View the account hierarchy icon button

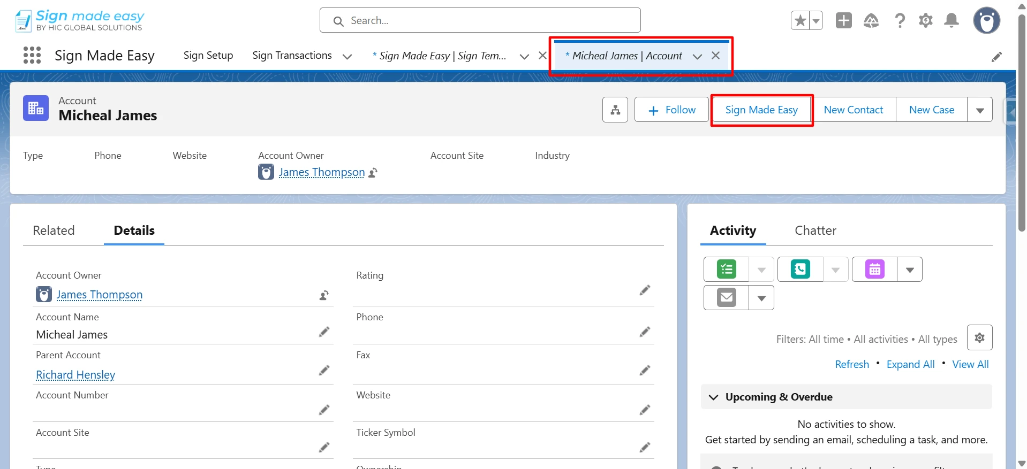point(615,110)
